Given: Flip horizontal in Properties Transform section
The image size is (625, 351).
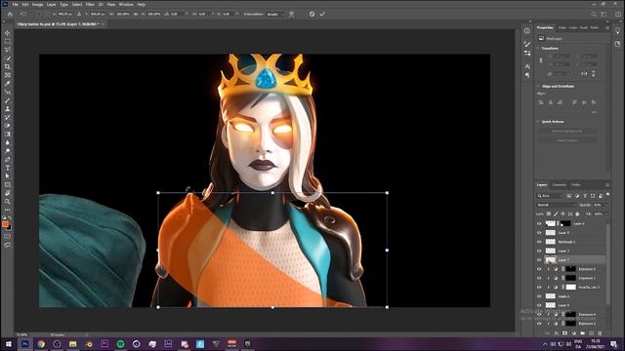Looking at the screenshot, I should pyautogui.click(x=584, y=74).
